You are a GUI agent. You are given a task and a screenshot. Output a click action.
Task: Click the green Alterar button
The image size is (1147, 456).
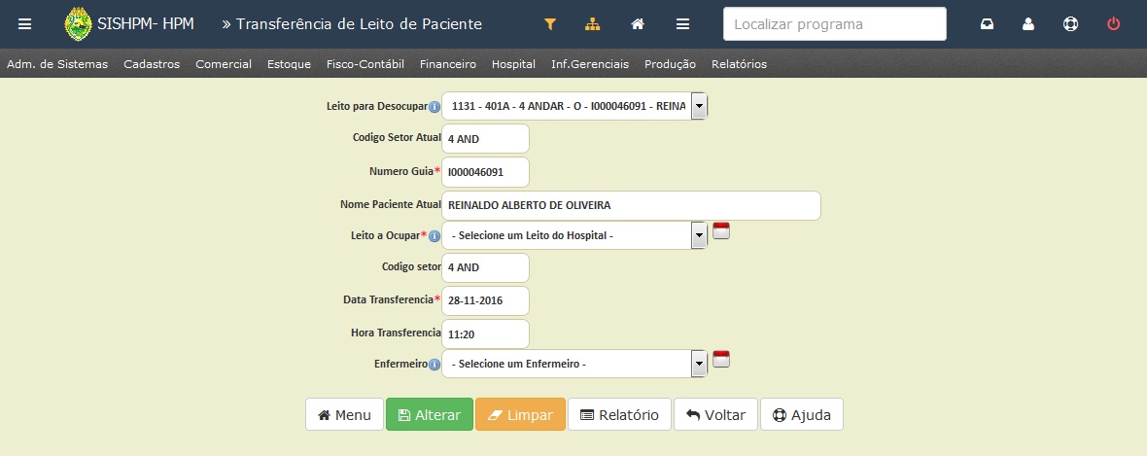click(430, 415)
